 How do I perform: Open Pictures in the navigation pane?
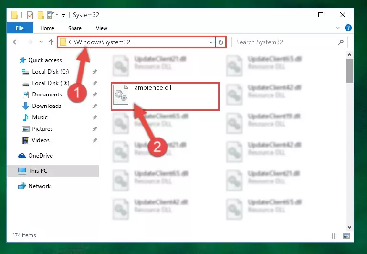[x=42, y=129]
